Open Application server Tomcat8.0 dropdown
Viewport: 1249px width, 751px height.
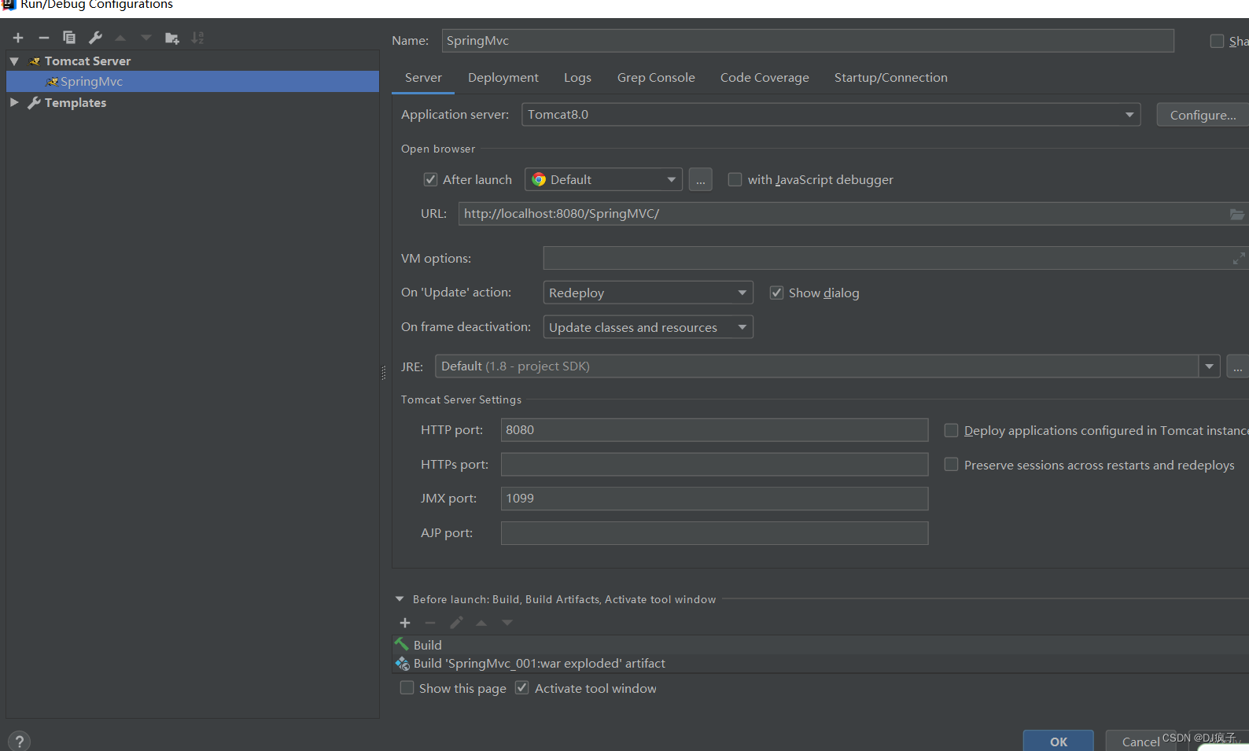pos(831,115)
